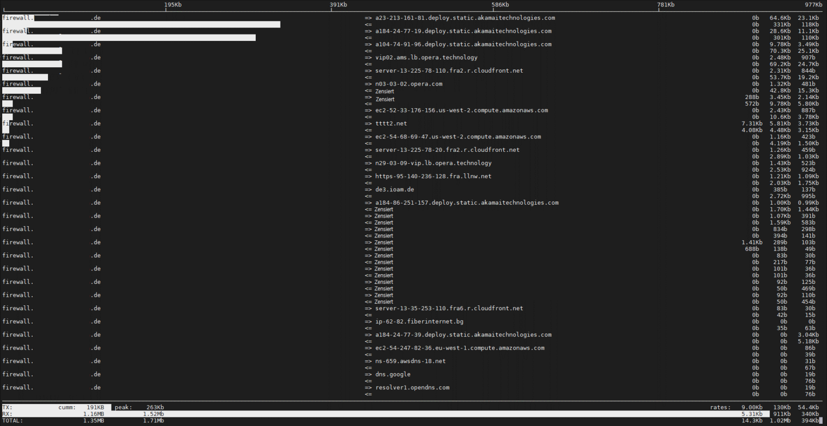
Task: Click the RX peak value 1.52Mb
Action: coord(154,414)
